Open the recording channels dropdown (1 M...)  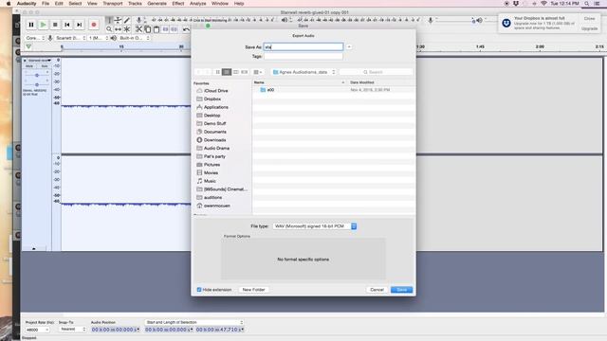click(x=99, y=38)
